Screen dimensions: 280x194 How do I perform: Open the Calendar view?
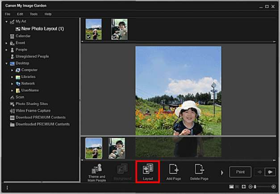point(23,36)
